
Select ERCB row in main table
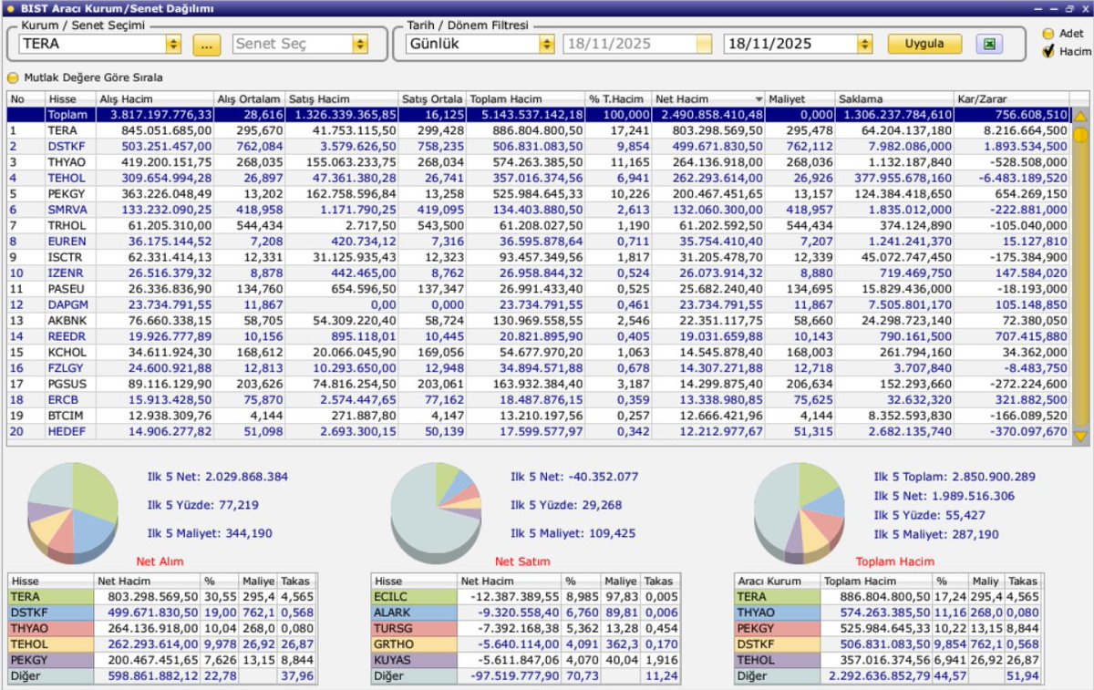(538, 399)
